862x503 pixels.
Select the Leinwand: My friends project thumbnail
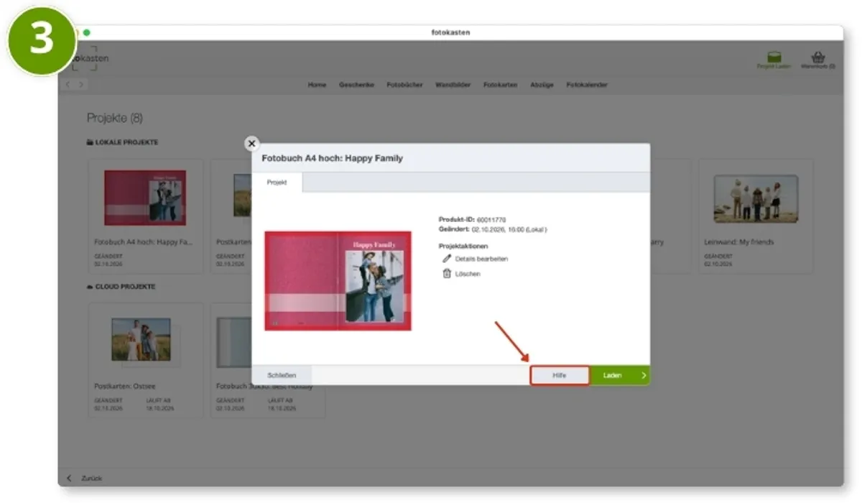point(756,199)
